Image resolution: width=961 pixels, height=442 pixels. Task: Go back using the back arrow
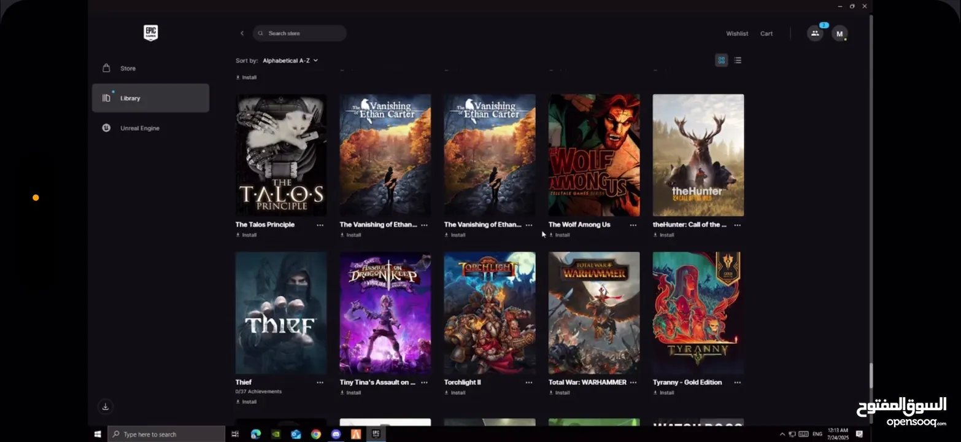pyautogui.click(x=242, y=33)
